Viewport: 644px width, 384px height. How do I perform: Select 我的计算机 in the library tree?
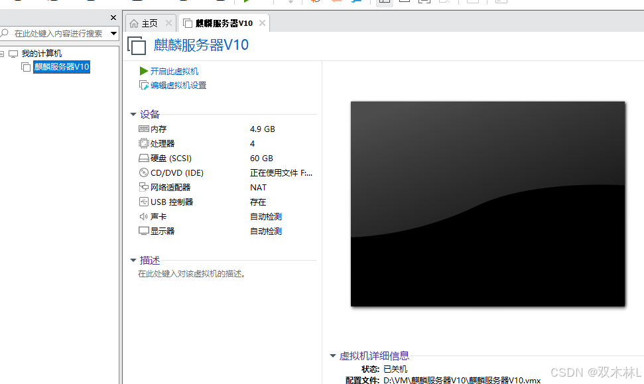[42, 54]
